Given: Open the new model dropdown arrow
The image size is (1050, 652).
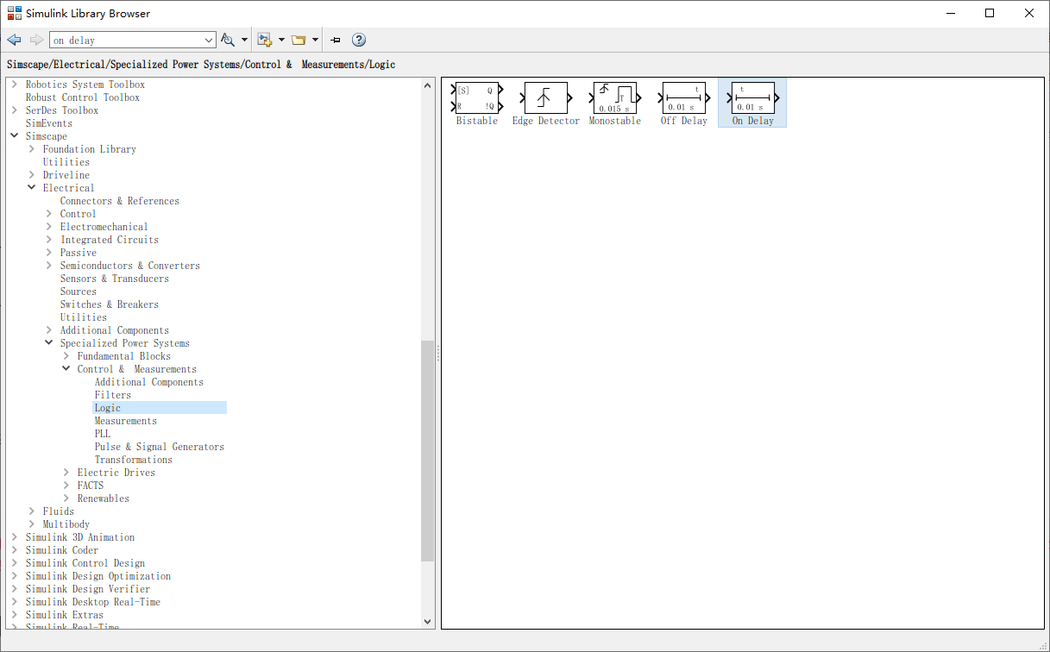Looking at the screenshot, I should point(281,40).
